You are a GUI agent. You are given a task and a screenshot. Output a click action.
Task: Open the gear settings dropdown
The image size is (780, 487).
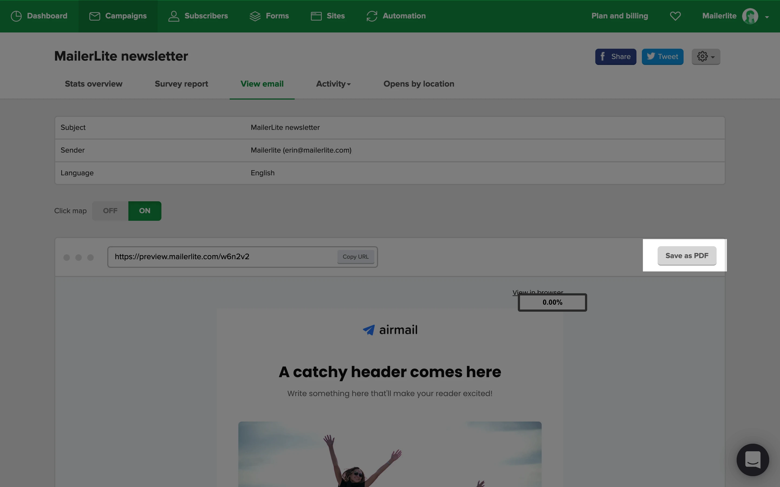(x=706, y=57)
